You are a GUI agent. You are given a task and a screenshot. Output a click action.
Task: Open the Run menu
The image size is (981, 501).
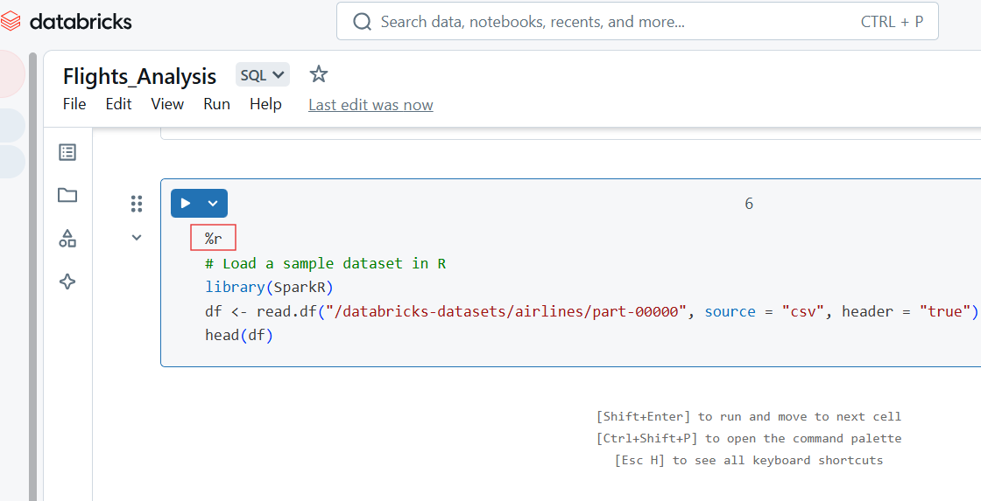(x=216, y=104)
